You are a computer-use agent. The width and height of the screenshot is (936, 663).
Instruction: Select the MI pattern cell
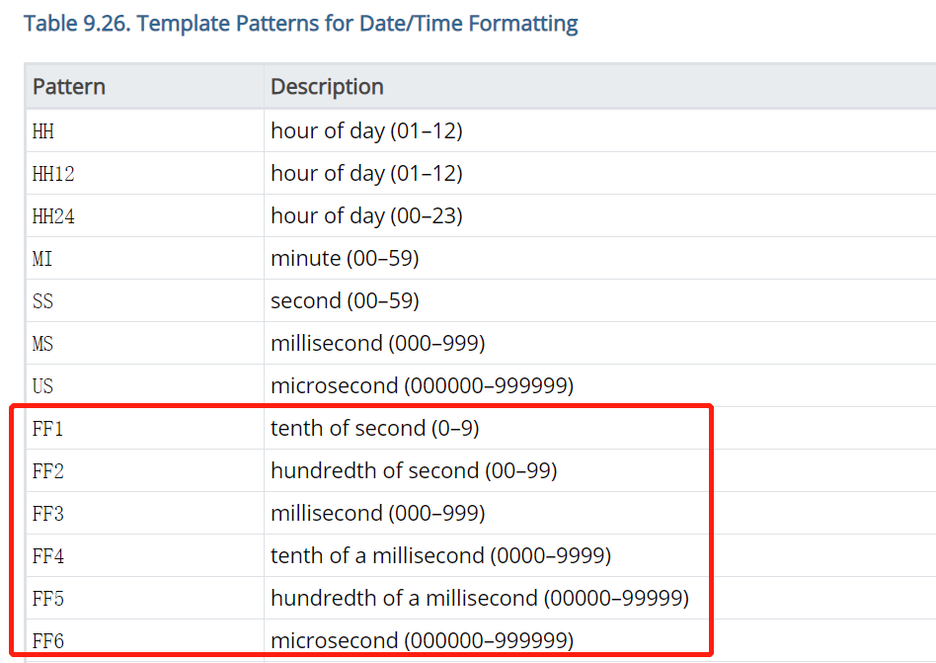[x=43, y=259]
